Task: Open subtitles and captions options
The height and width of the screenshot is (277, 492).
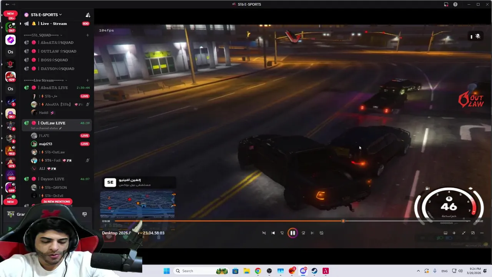Action: coord(445,233)
